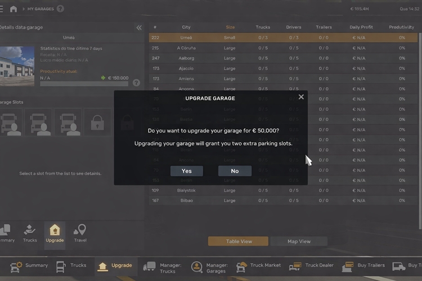Switch to Map View
The width and height of the screenshot is (422, 281).
pos(299,241)
